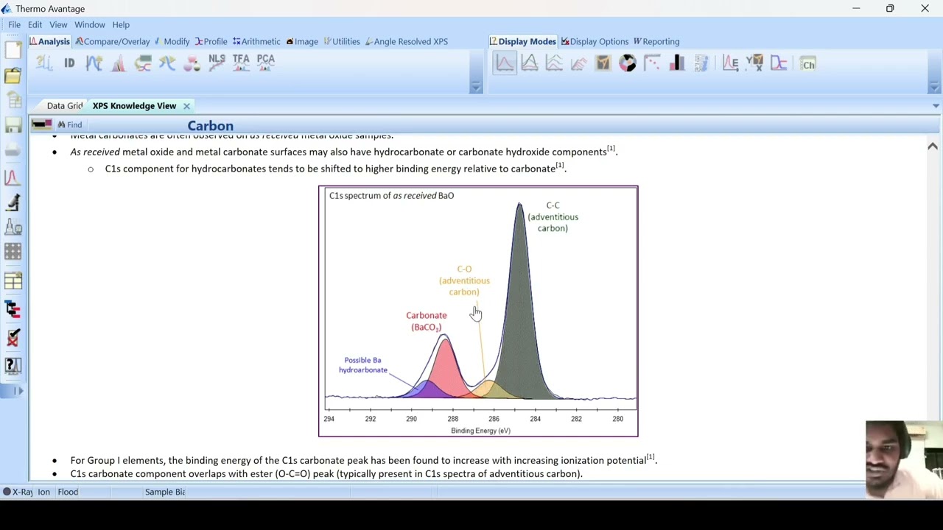This screenshot has height=530, width=943.
Task: Switch to the Utilities ribbon tab
Action: [342, 41]
